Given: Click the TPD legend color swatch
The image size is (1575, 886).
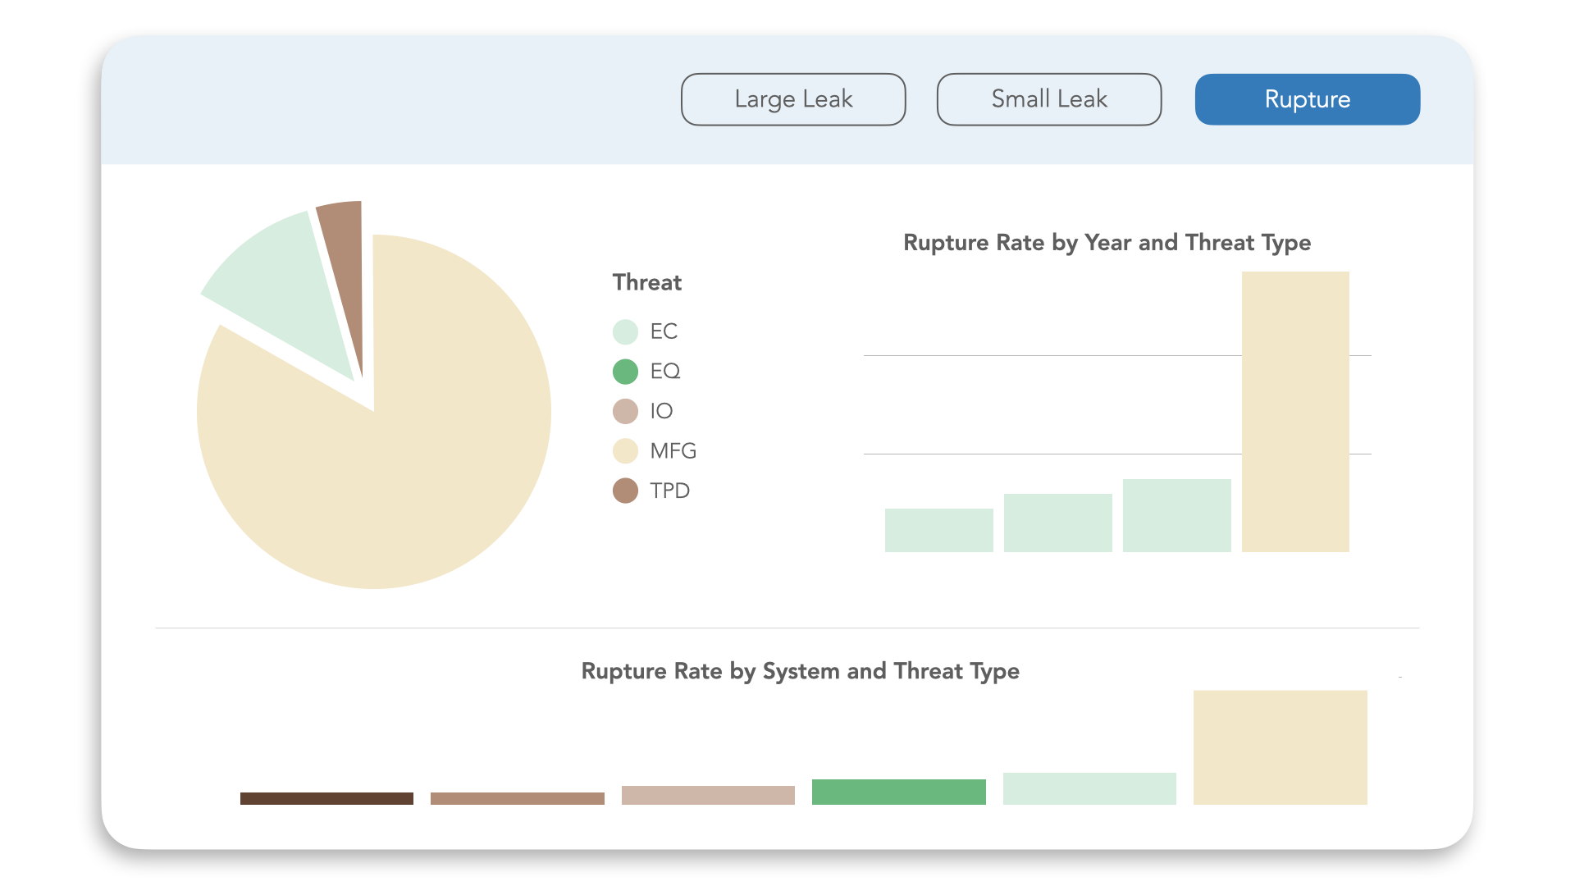Looking at the screenshot, I should pos(625,491).
